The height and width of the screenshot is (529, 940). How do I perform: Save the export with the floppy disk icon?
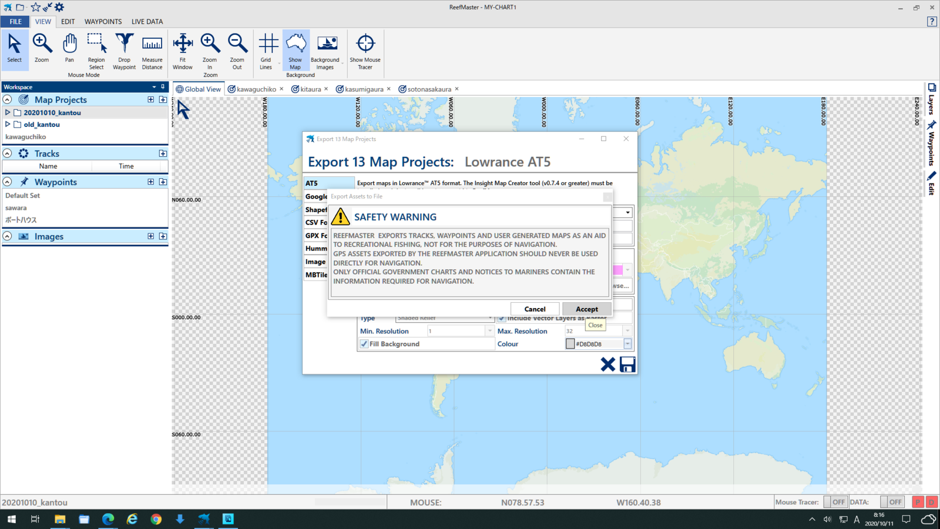tap(627, 364)
